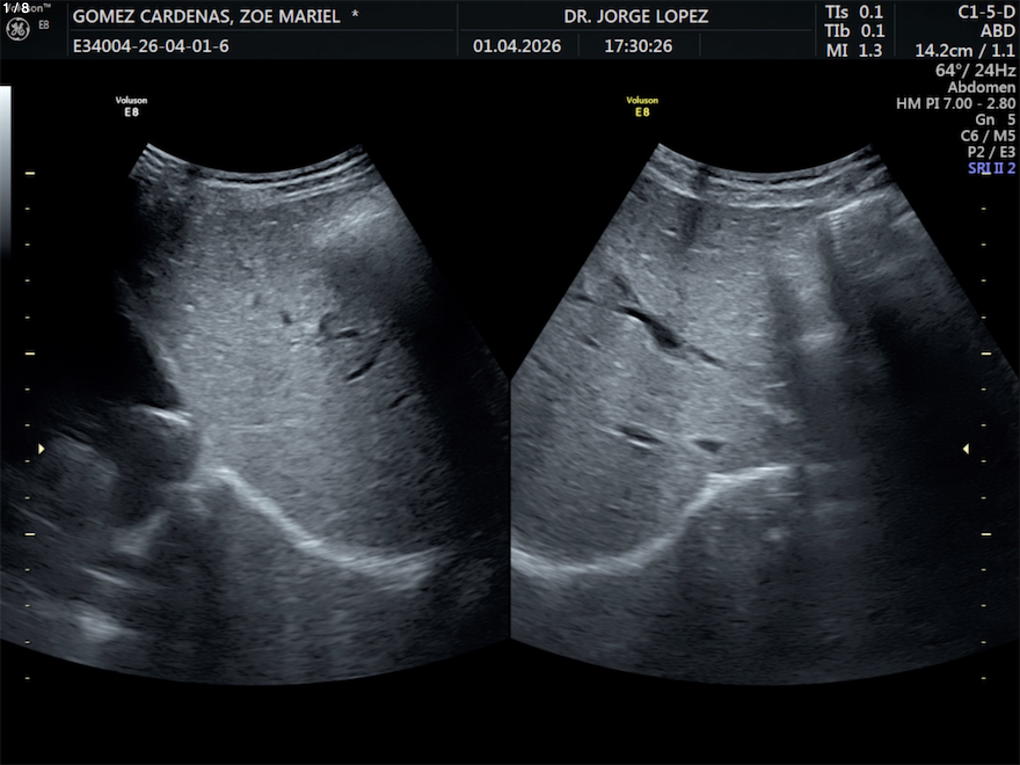Click the asterisk next to the patient name
The width and height of the screenshot is (1020, 765).
[355, 14]
